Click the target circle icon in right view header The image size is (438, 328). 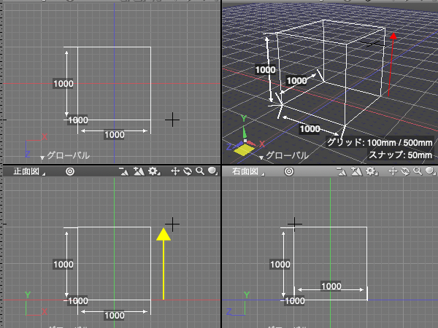coord(289,171)
